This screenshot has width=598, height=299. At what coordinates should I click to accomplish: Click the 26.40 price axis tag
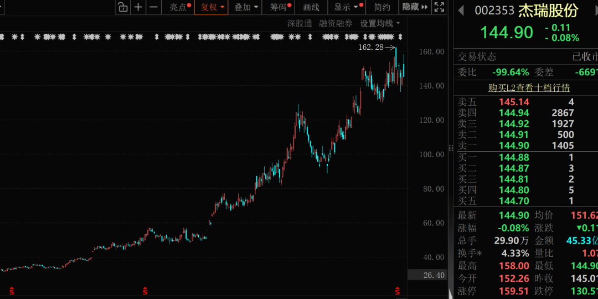pyautogui.click(x=426, y=275)
